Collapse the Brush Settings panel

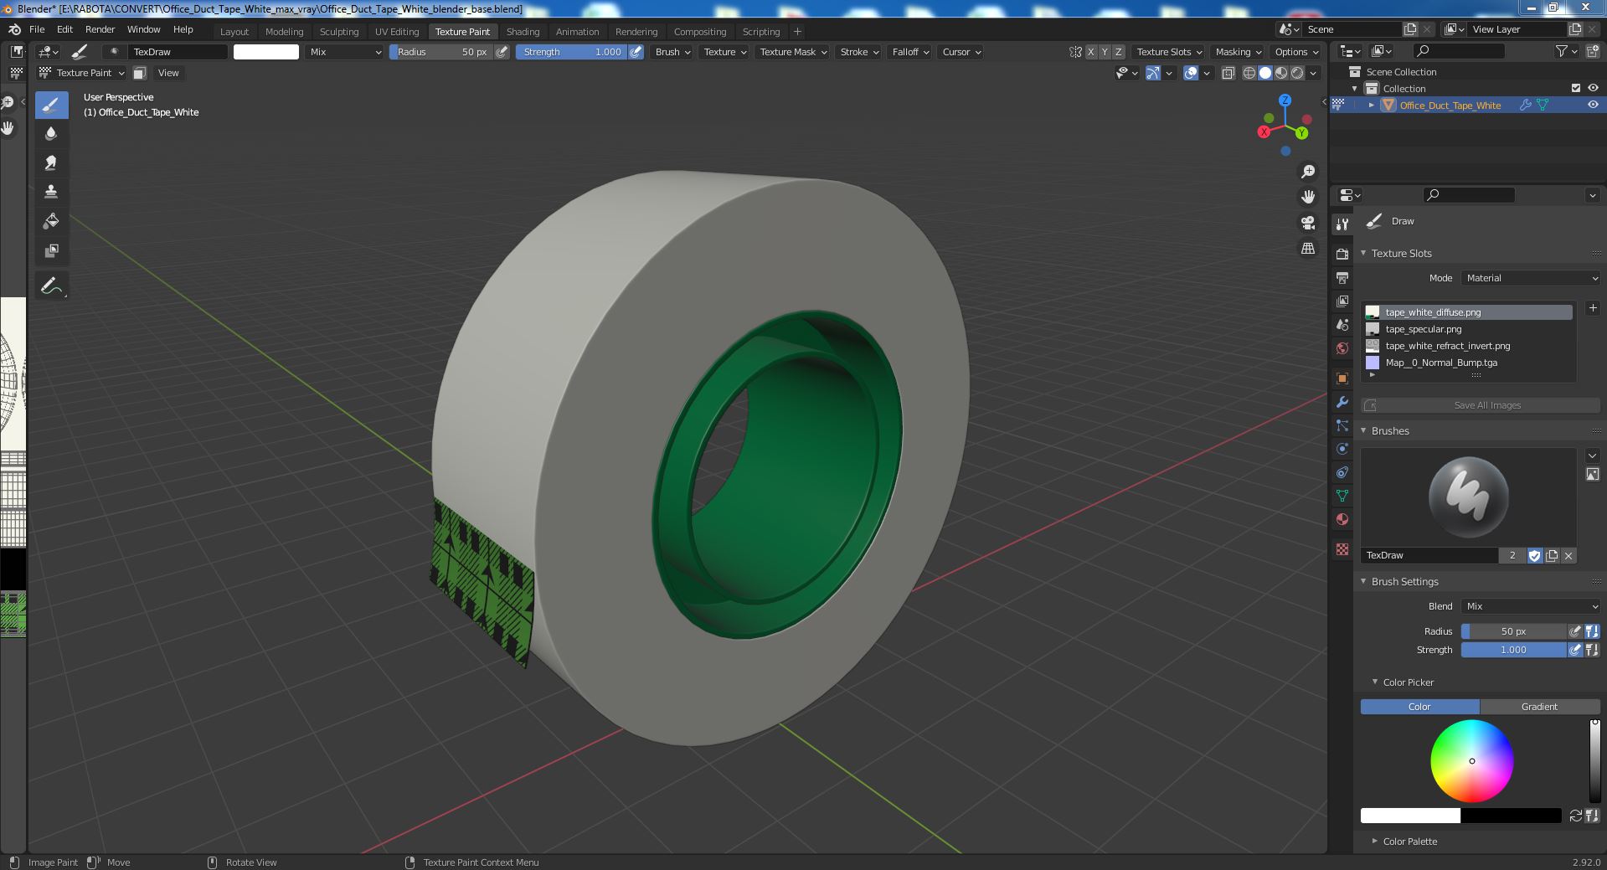pos(1404,581)
